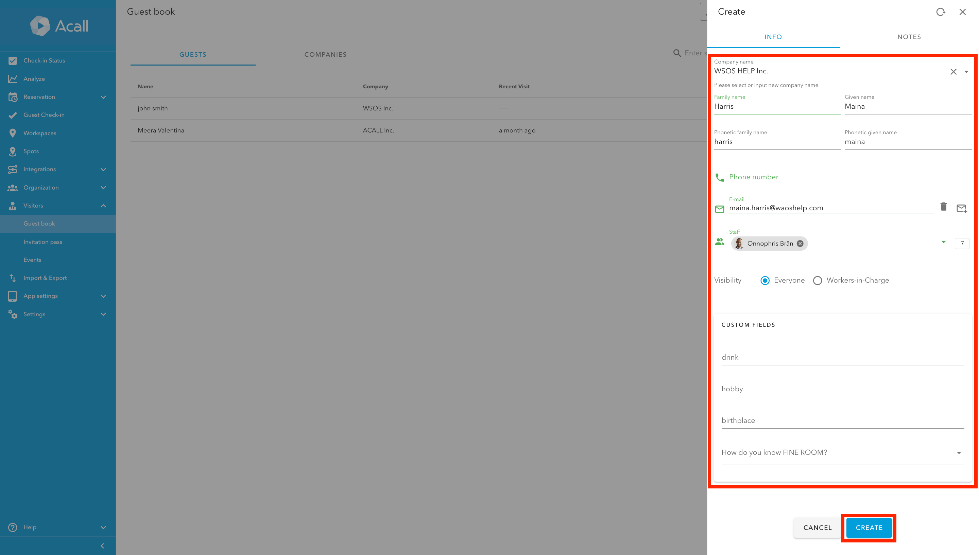This screenshot has height=555, width=979.
Task: Switch to the NOTES tab
Action: 909,37
